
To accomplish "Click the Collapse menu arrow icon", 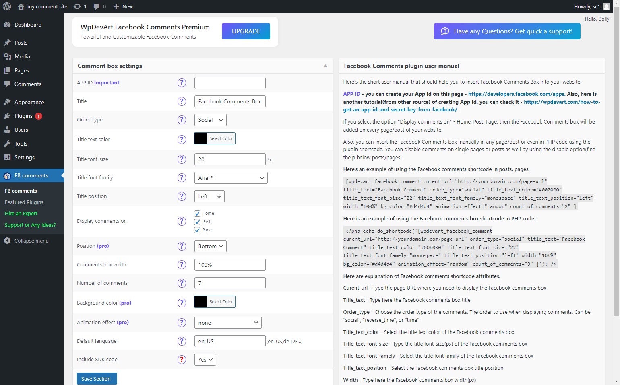I will coord(7,241).
